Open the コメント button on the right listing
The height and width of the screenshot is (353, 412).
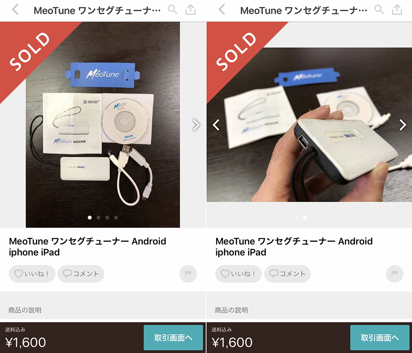tap(288, 274)
